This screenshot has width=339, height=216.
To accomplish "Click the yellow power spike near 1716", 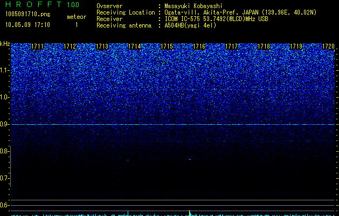I will pyautogui.click(x=190, y=213).
